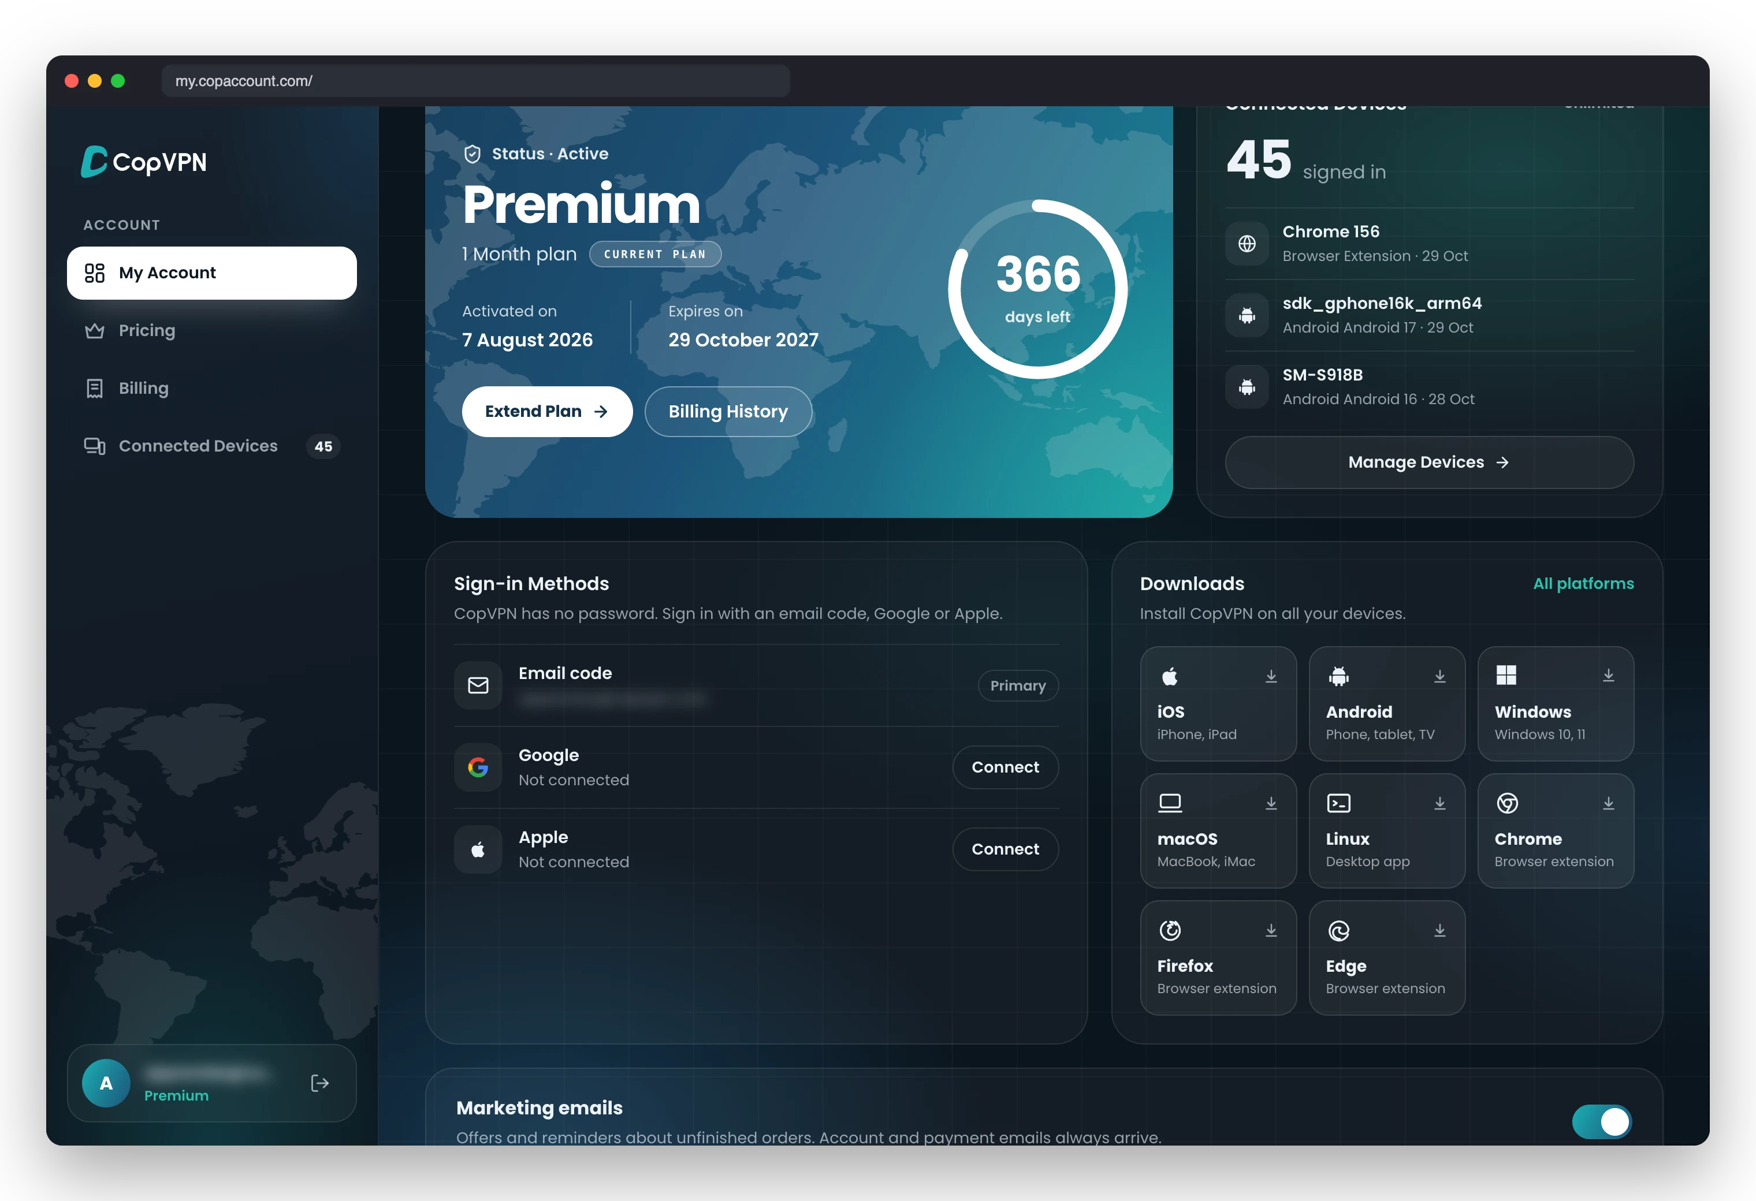The height and width of the screenshot is (1201, 1756).
Task: Click the Google logo icon
Action: click(478, 767)
